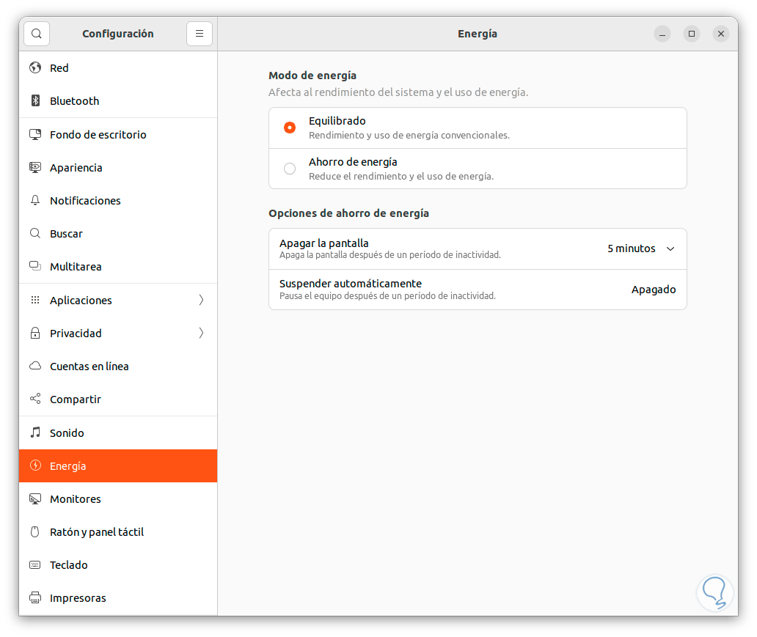Image resolution: width=757 pixels, height=637 pixels.
Task: Go to the Monitores settings panel
Action: pos(75,499)
